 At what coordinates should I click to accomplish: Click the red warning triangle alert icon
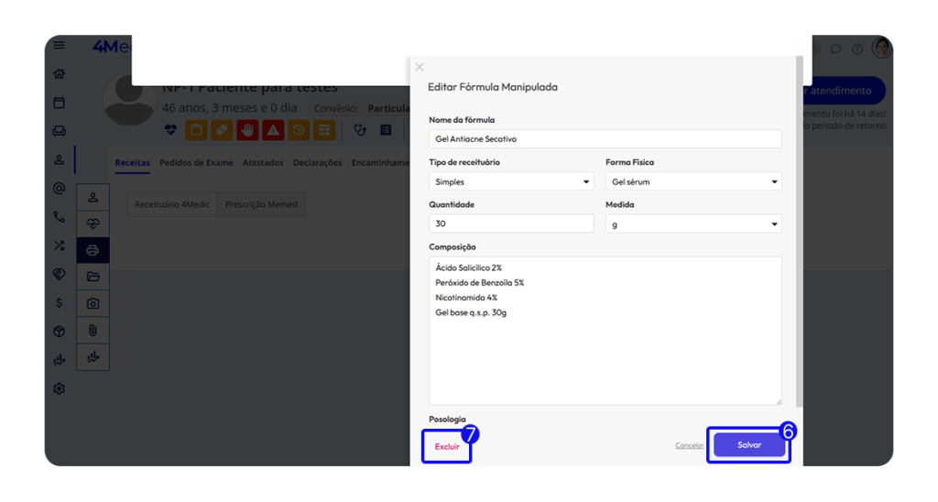[x=273, y=130]
